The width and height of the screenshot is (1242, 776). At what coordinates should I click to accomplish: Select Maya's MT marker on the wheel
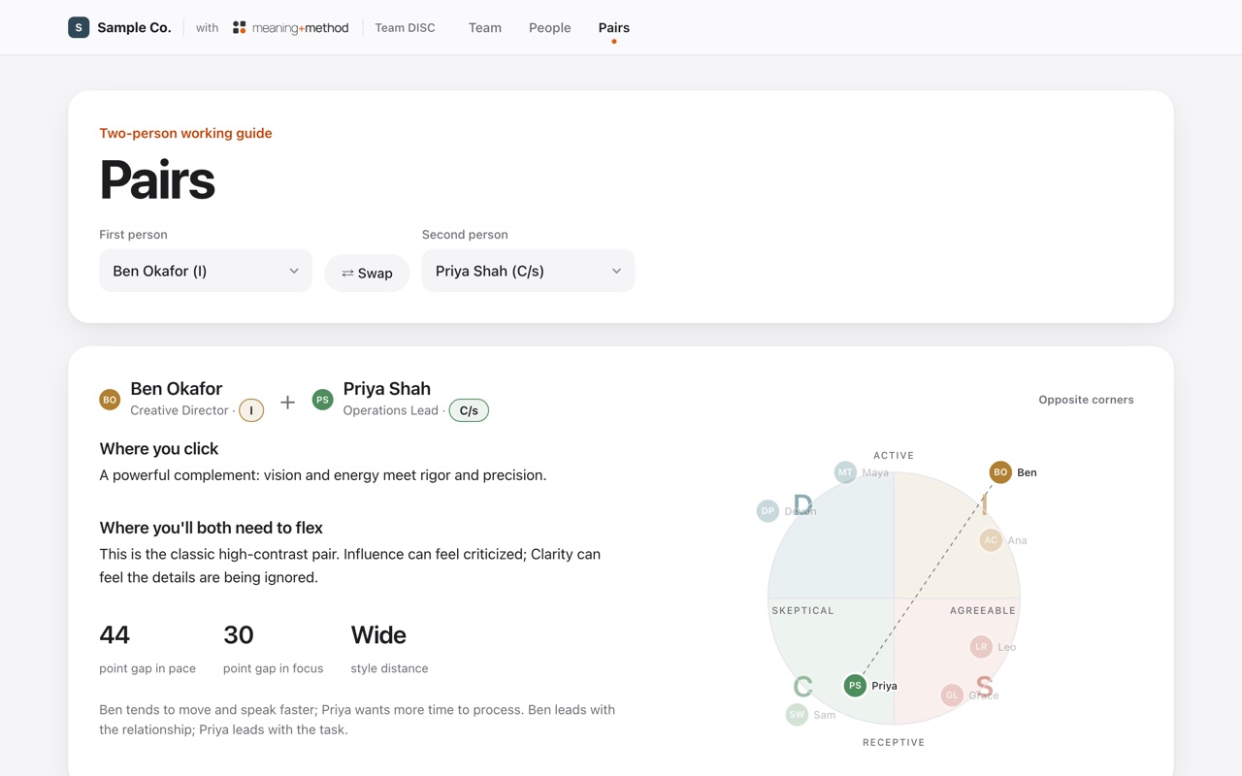click(x=845, y=472)
